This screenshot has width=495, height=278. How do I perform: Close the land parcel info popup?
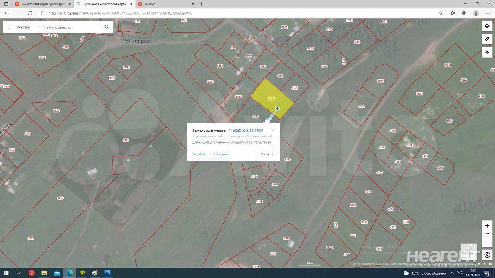click(x=273, y=130)
